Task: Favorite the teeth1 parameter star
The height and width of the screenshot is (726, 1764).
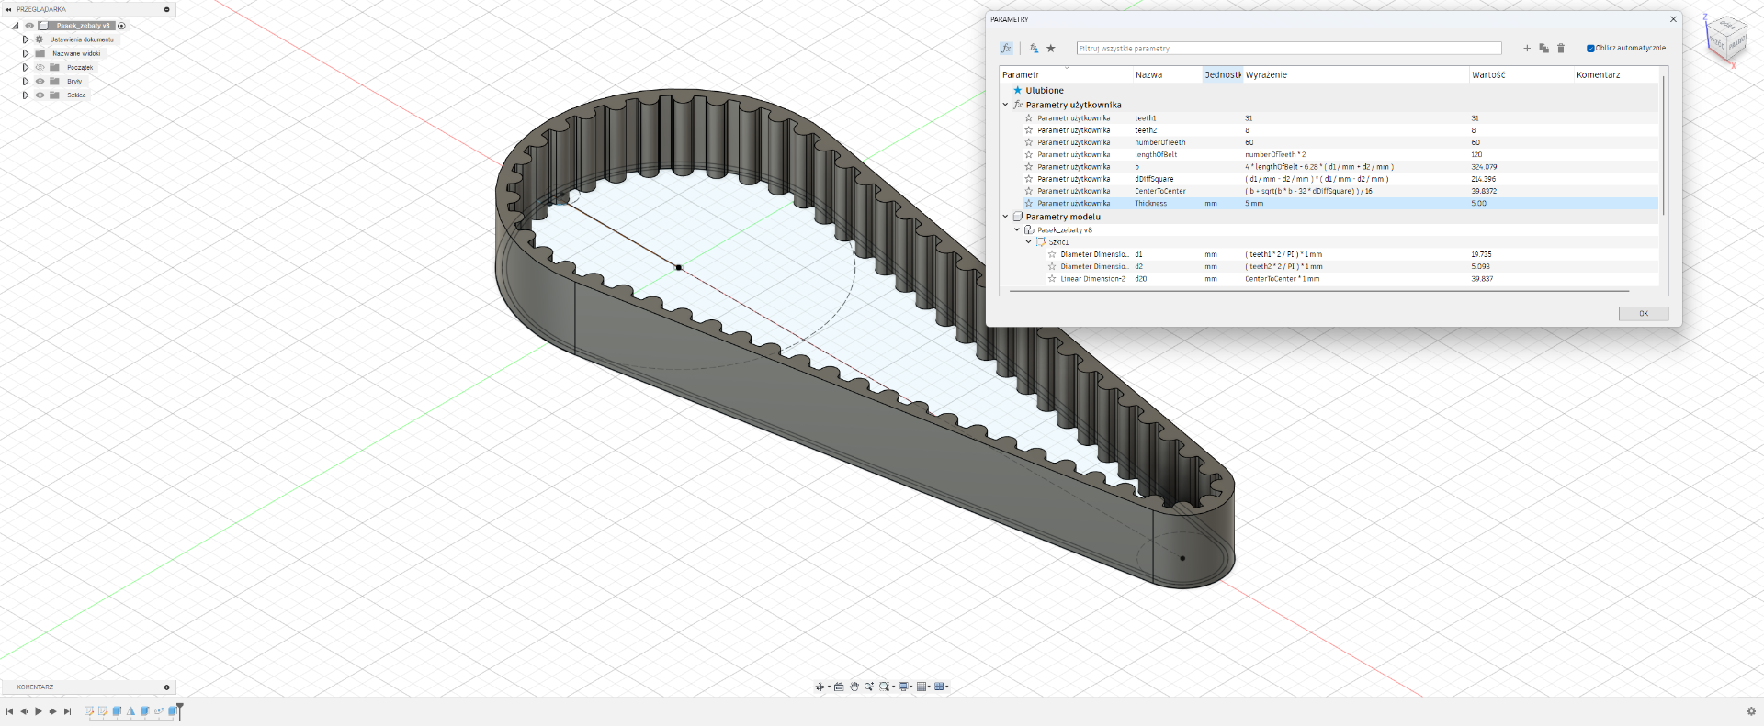Action: 1029,117
